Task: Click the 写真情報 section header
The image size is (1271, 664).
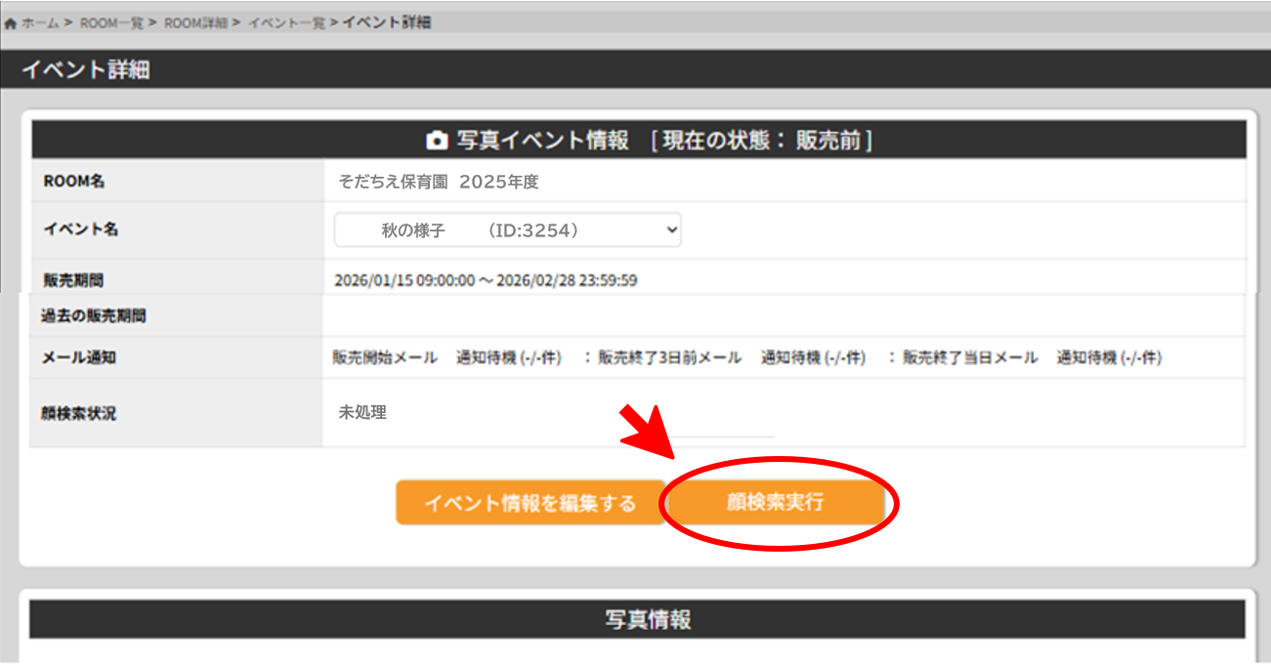Action: point(648,620)
